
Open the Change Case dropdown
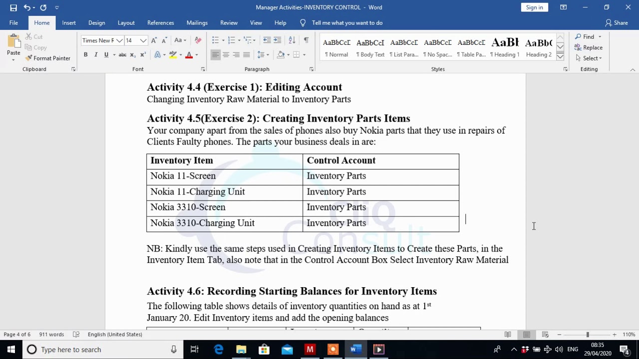tap(180, 40)
